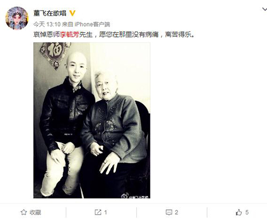Click the comment count number 2
267x220 pixels.
click(x=176, y=213)
